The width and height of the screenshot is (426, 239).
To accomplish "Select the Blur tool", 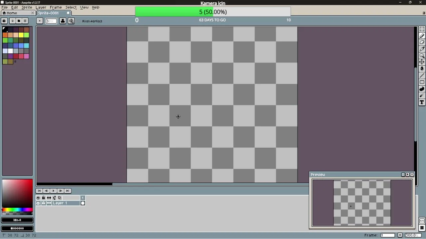I will [422, 96].
